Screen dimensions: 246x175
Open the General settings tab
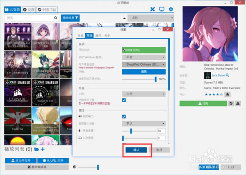(x=89, y=36)
